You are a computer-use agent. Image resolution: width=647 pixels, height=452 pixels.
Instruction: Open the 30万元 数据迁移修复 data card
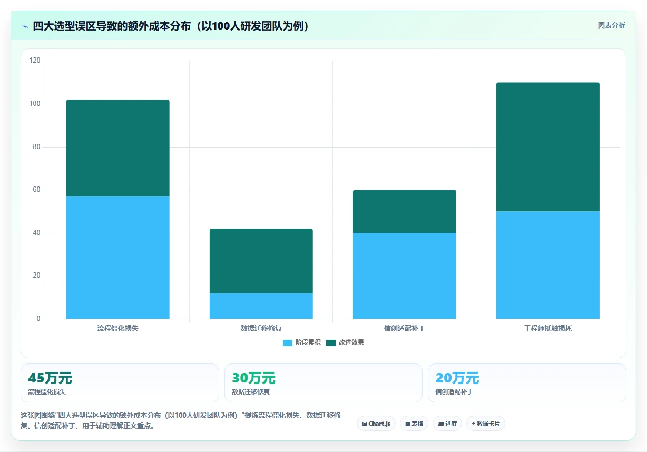click(323, 383)
